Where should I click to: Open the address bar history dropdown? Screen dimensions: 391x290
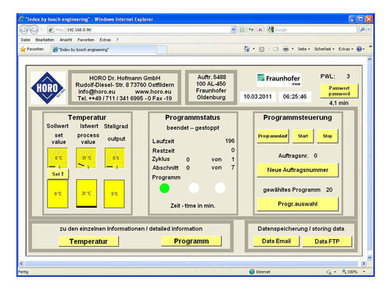click(x=234, y=30)
